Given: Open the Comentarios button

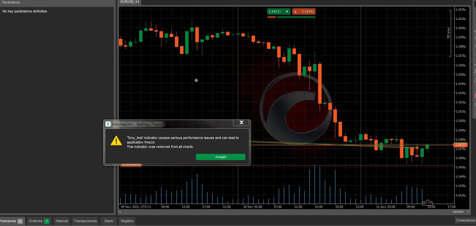Looking at the screenshot, I should coord(465,220).
